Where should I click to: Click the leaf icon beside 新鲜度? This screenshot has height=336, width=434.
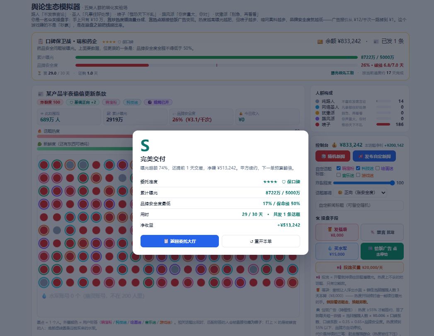coord(39,144)
